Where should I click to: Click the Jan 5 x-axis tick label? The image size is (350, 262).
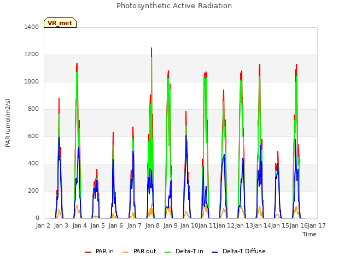pos(97,225)
